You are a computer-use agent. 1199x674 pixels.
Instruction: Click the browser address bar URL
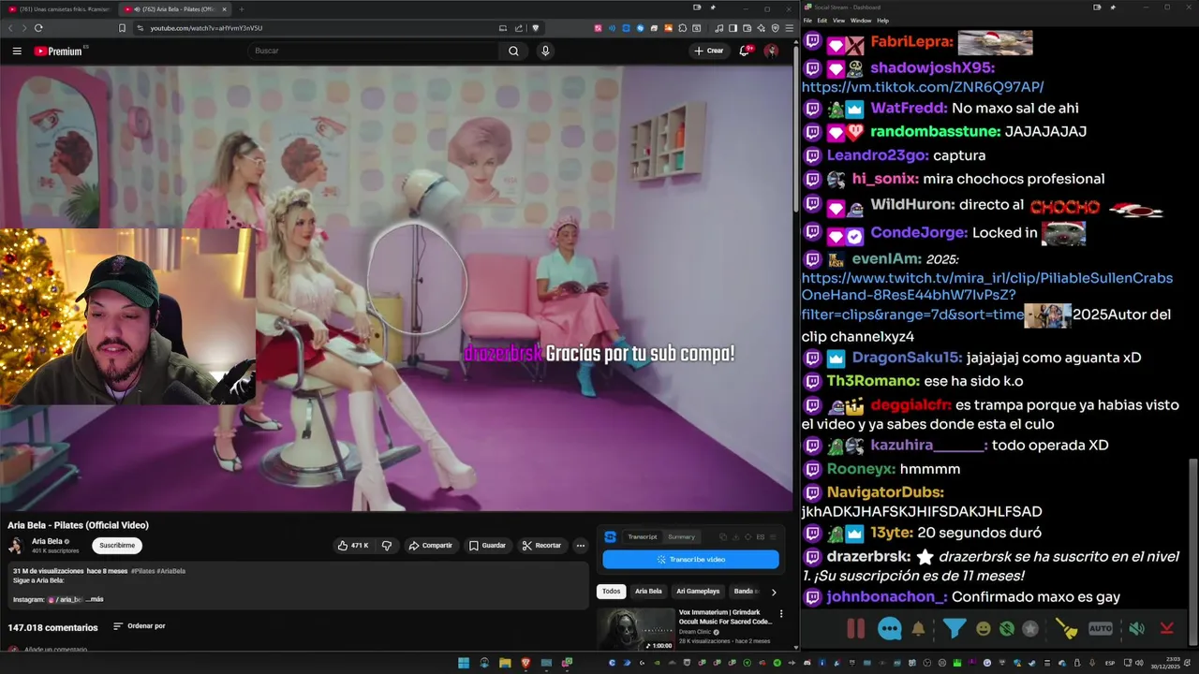click(206, 28)
